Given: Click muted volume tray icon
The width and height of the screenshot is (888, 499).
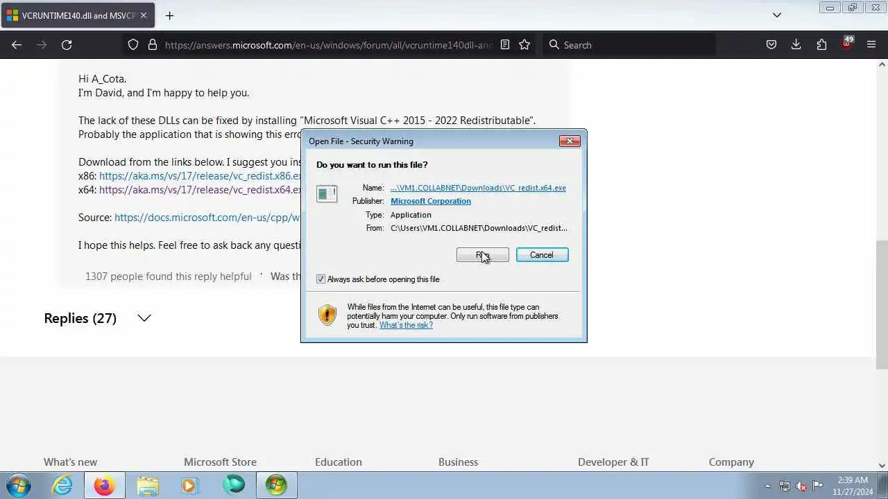Looking at the screenshot, I should point(801,486).
